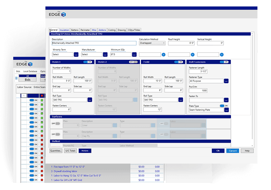
Task: Click list icon beside Bids in background window
Action: [x=16, y=78]
